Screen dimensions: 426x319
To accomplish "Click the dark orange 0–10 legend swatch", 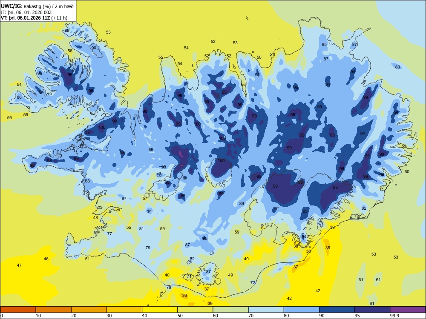I will pyautogui.click(x=18, y=310).
